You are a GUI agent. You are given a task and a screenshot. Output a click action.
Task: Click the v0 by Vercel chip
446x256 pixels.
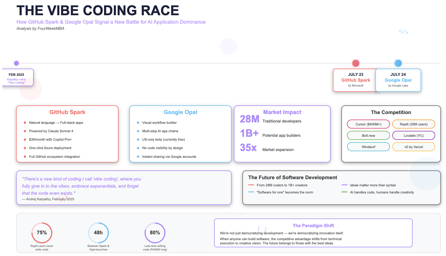414,146
